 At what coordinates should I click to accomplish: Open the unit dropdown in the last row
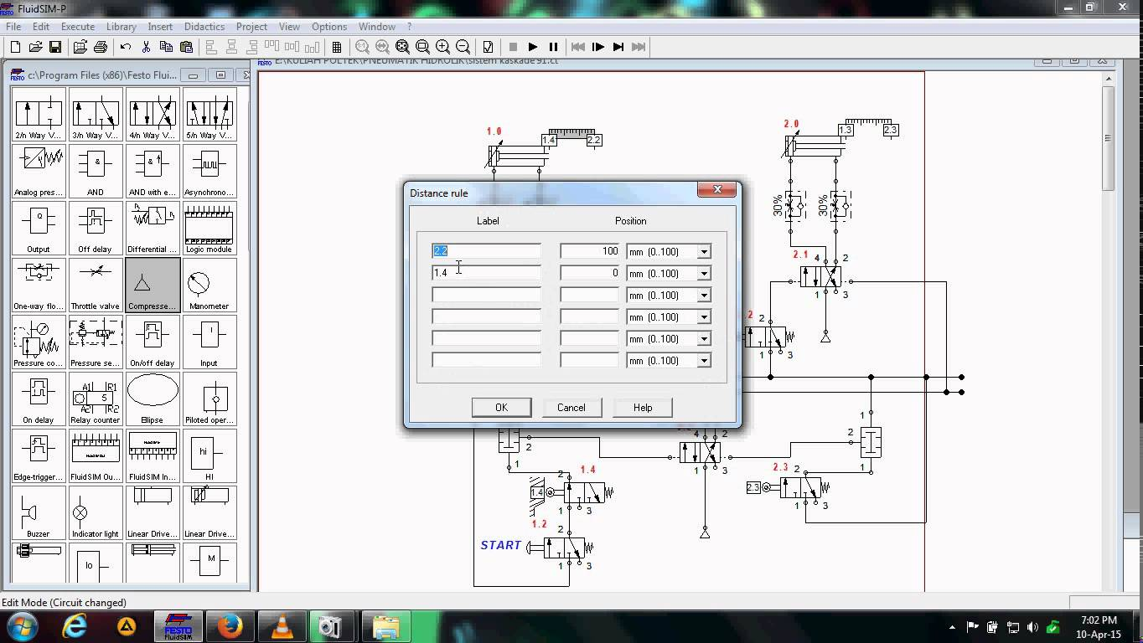pos(704,361)
